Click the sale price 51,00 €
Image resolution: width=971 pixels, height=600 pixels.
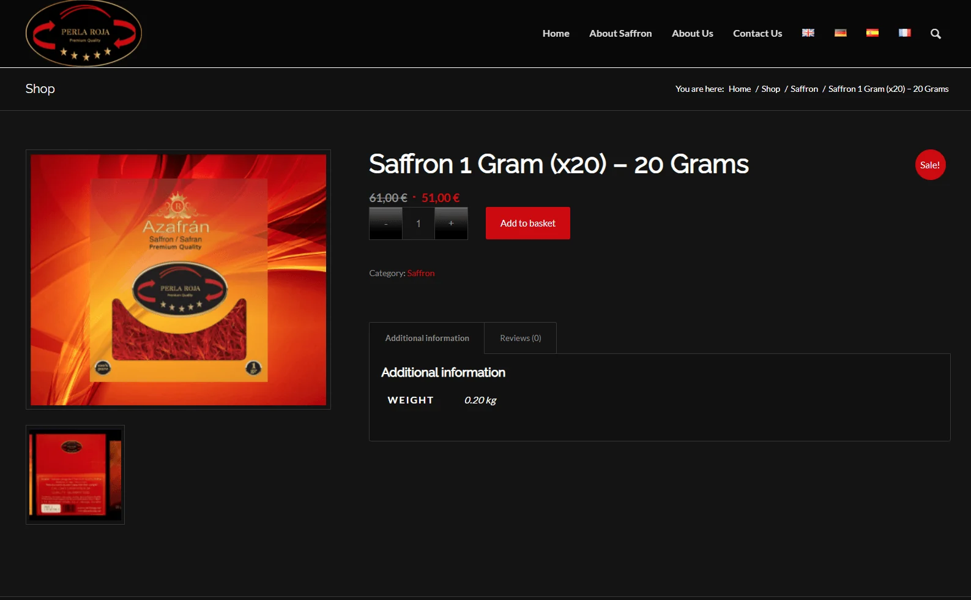[441, 198]
